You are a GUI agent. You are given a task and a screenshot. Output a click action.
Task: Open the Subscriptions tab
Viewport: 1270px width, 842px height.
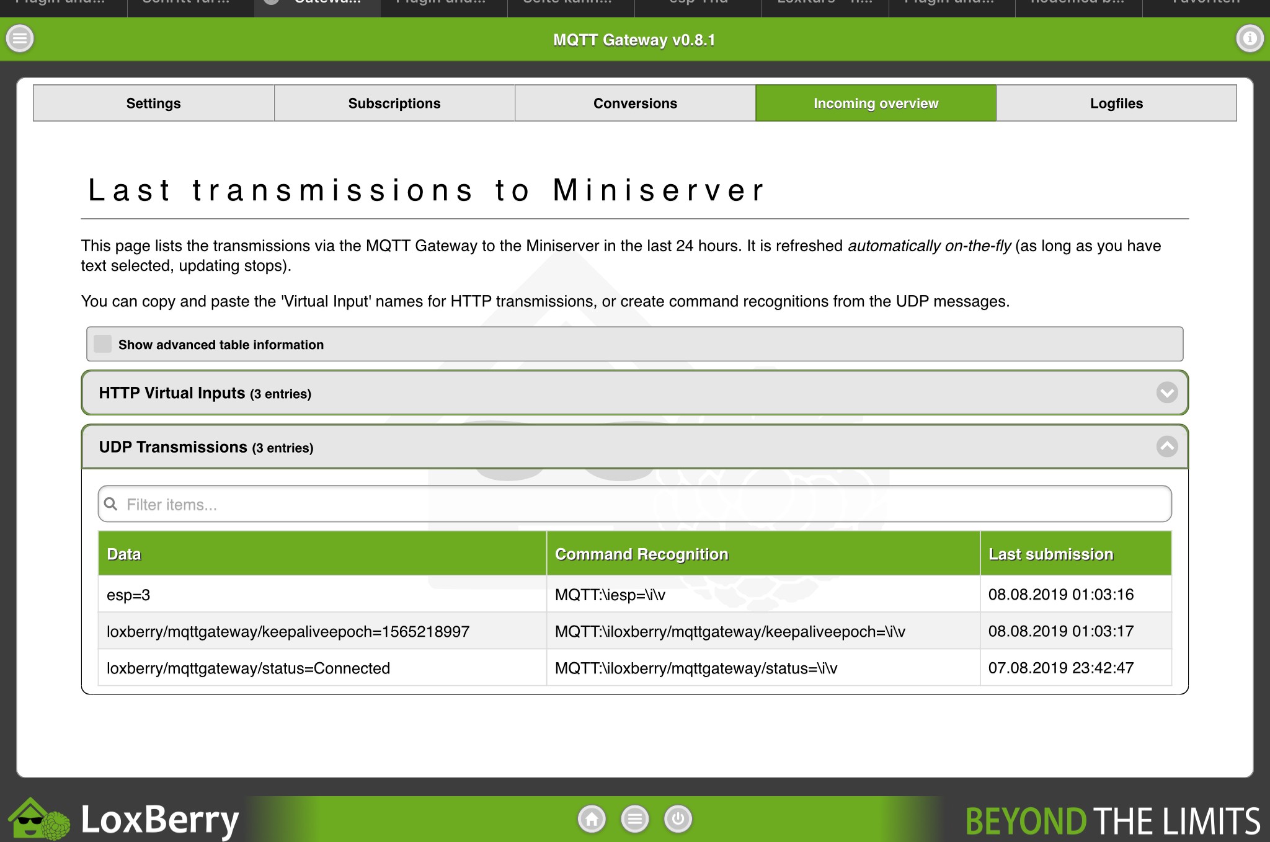pos(394,104)
